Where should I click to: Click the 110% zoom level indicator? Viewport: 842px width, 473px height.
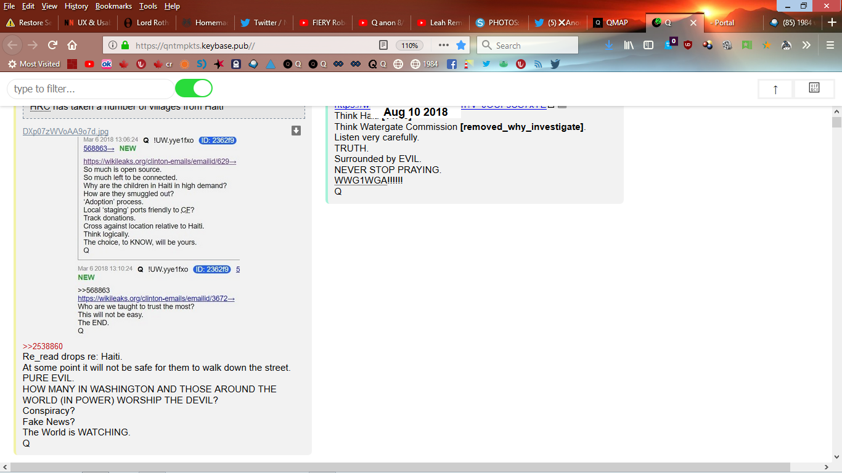click(410, 45)
